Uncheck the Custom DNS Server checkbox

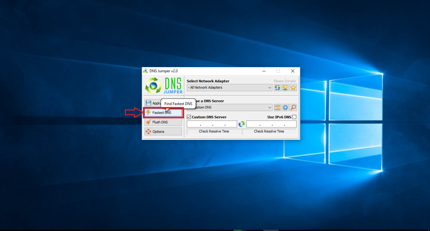[189, 117]
